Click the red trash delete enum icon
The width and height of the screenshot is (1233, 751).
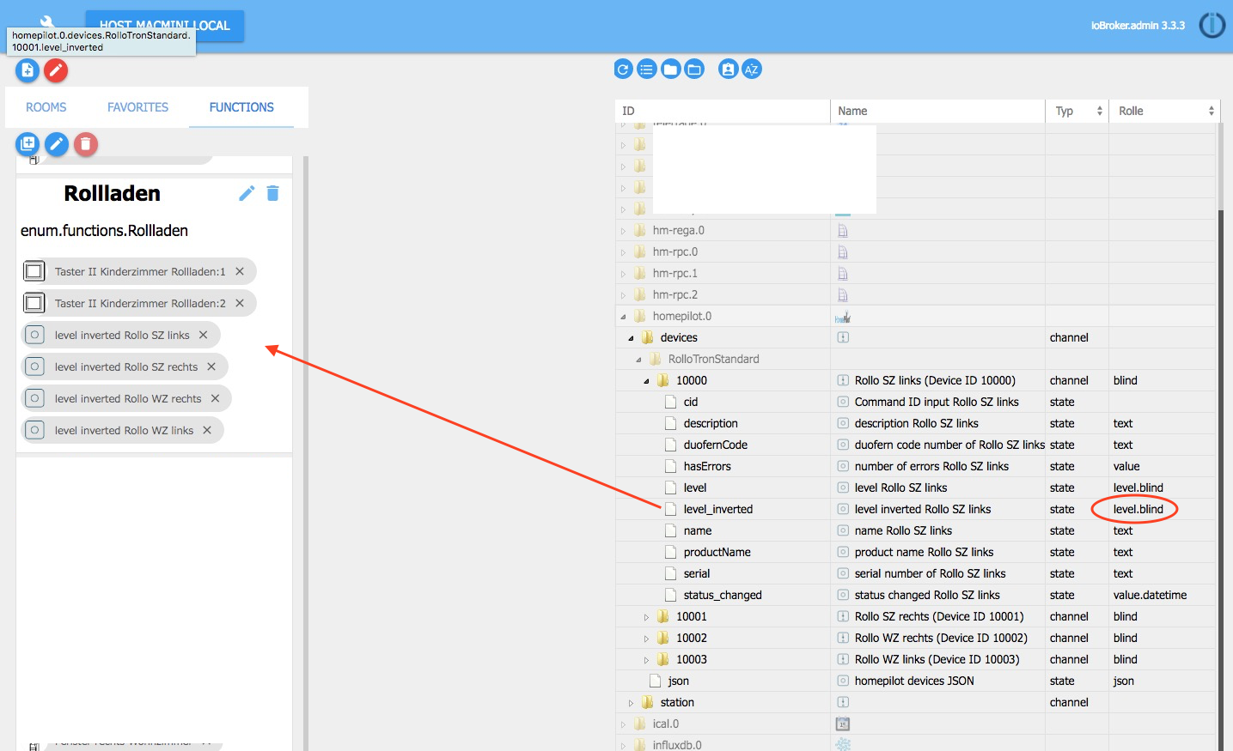pos(86,144)
